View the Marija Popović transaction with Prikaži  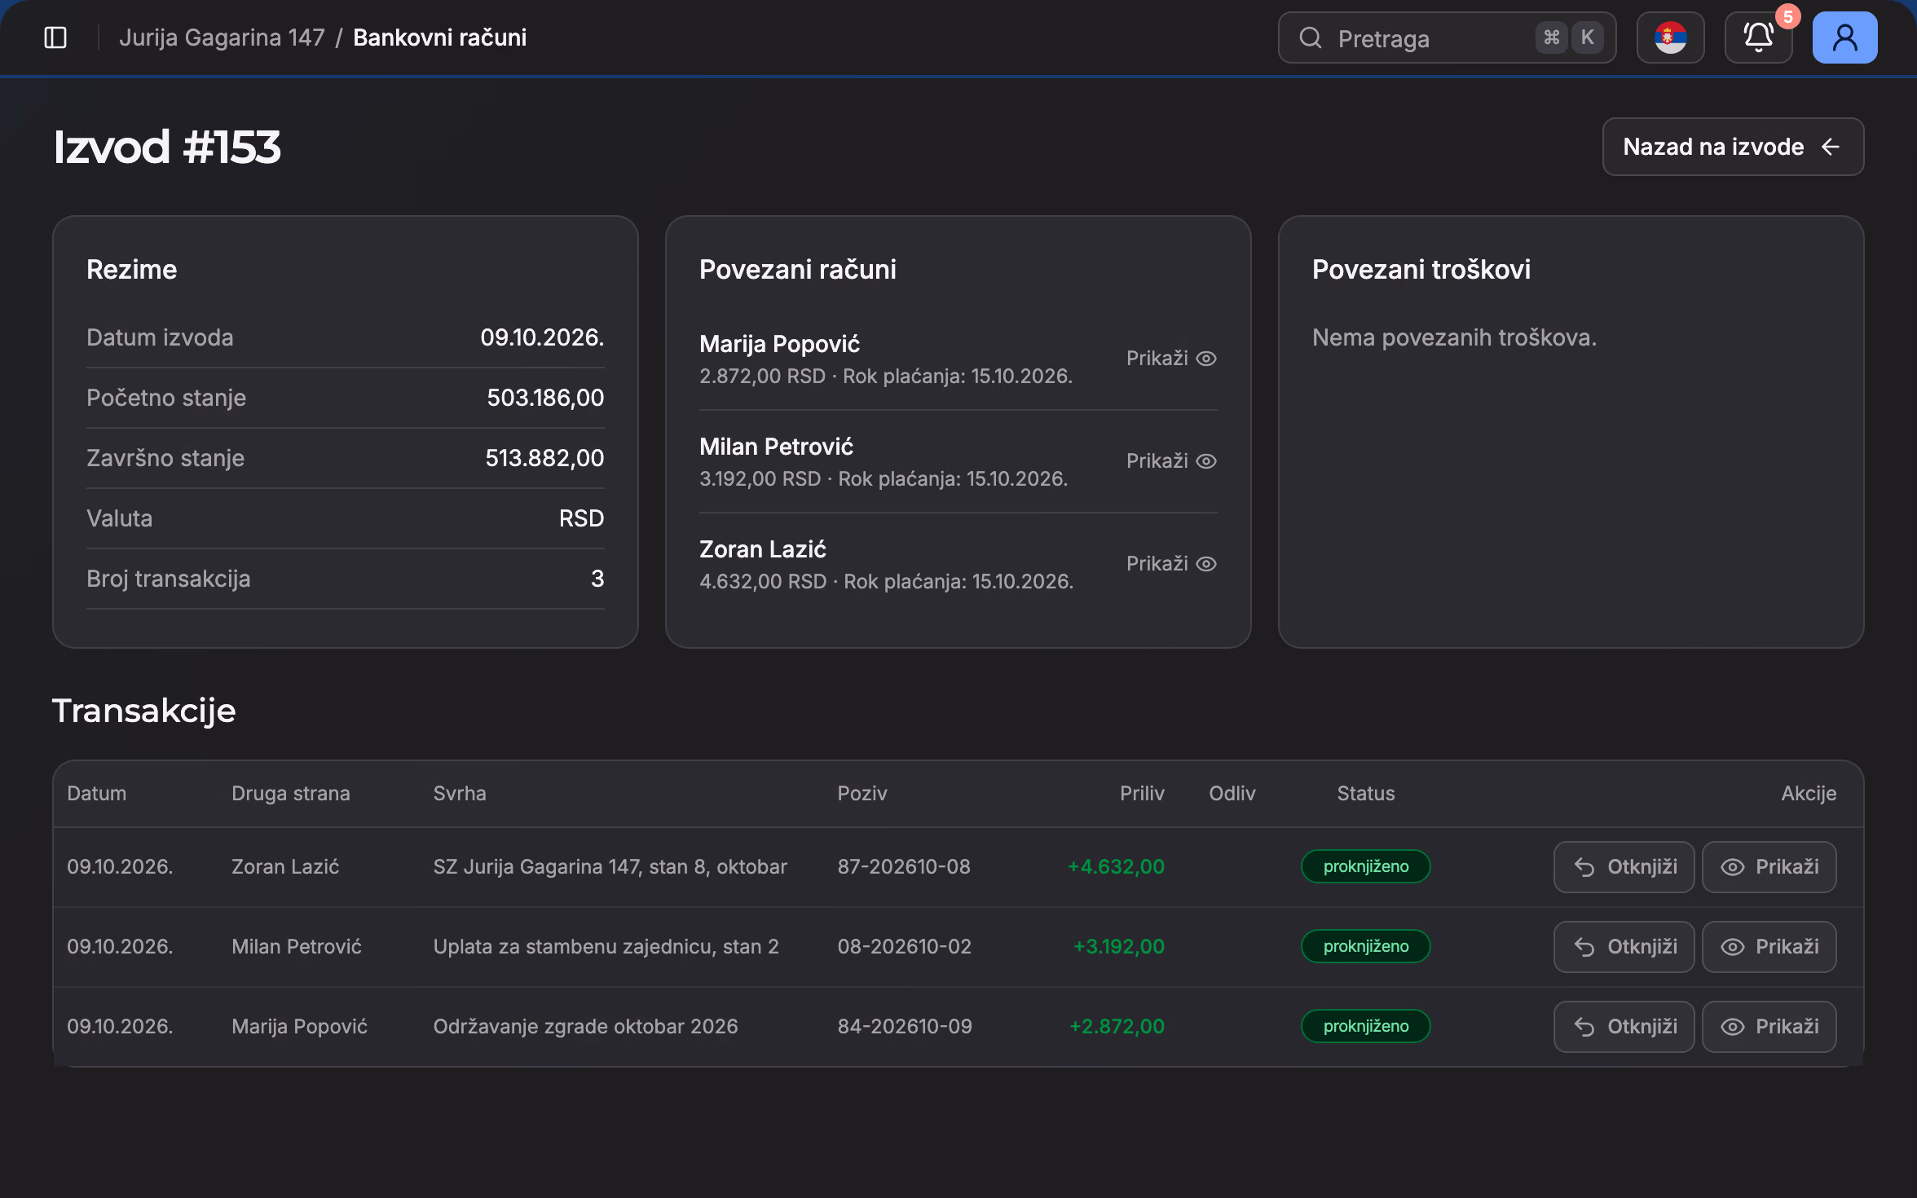(1769, 1027)
